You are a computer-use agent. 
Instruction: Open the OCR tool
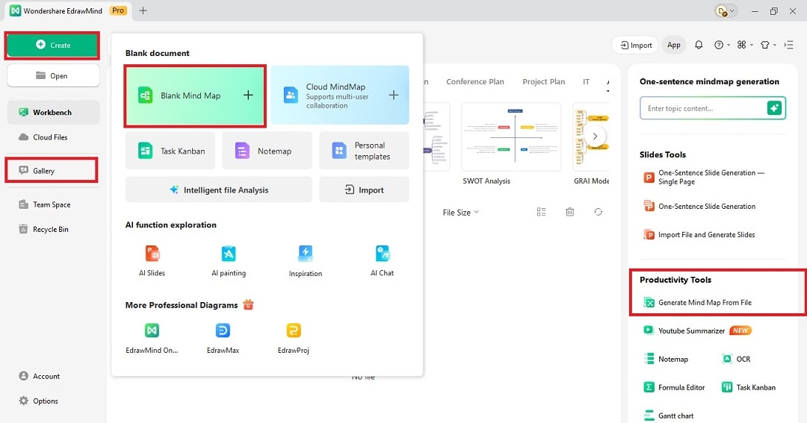pos(736,359)
